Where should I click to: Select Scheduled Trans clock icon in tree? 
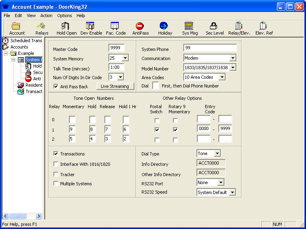click(x=6, y=41)
